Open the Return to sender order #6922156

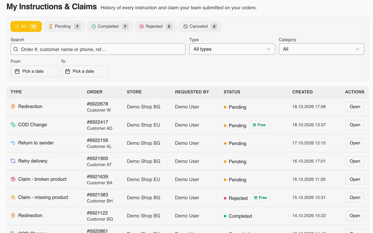point(355,143)
